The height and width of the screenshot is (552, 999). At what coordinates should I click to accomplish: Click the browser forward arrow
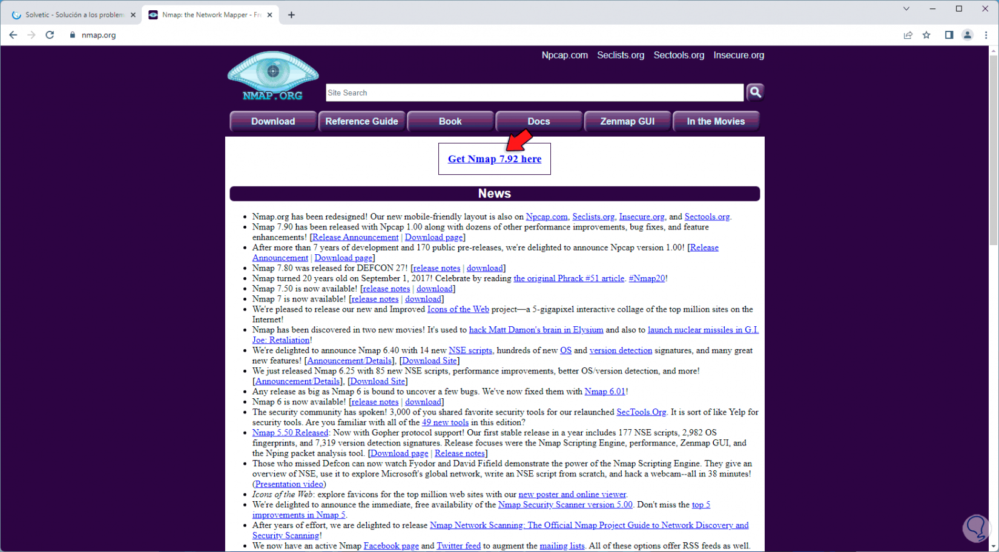coord(31,35)
